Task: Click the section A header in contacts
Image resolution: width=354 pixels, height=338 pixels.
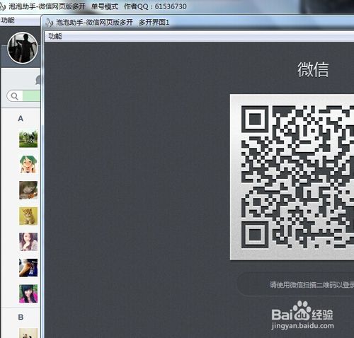Action: pos(21,118)
